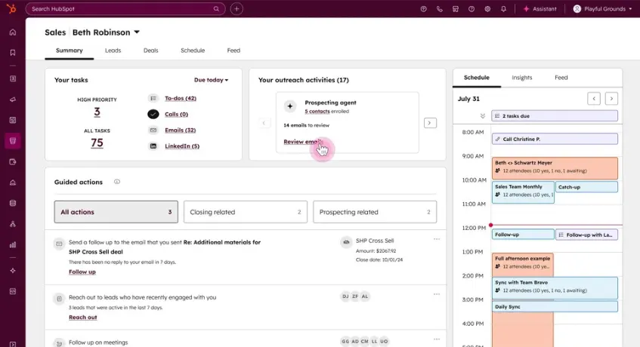This screenshot has height=347, width=640.
Task: Go to next outreach activity card
Action: [x=430, y=123]
